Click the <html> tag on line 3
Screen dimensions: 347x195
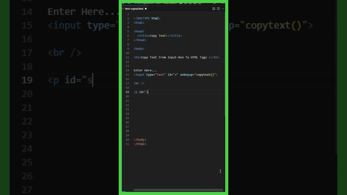click(x=139, y=23)
